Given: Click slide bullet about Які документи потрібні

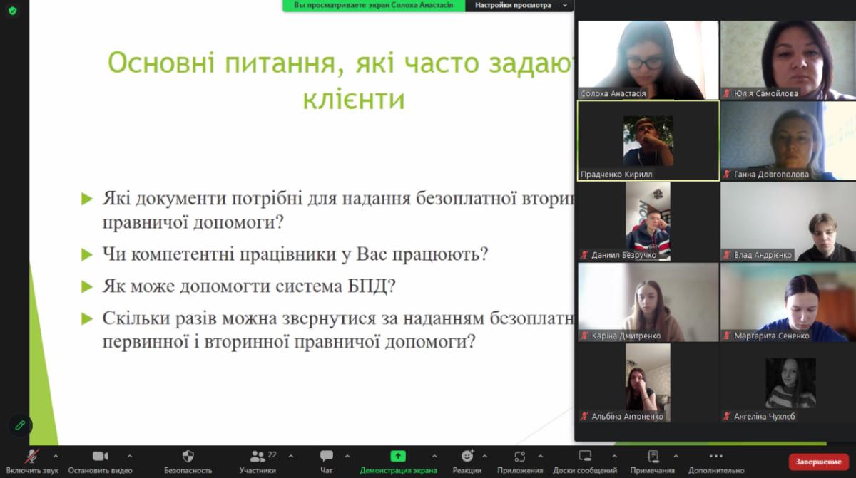Looking at the screenshot, I should click(x=339, y=210).
